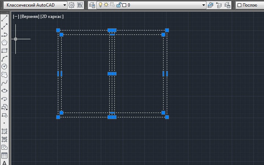Screen dimensions: 264x165
Task: Select the Multiline Text tool
Action: 4,163
